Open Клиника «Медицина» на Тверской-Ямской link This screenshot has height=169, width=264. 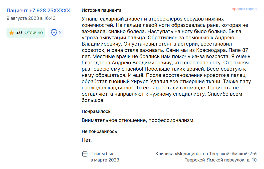pos(206,154)
